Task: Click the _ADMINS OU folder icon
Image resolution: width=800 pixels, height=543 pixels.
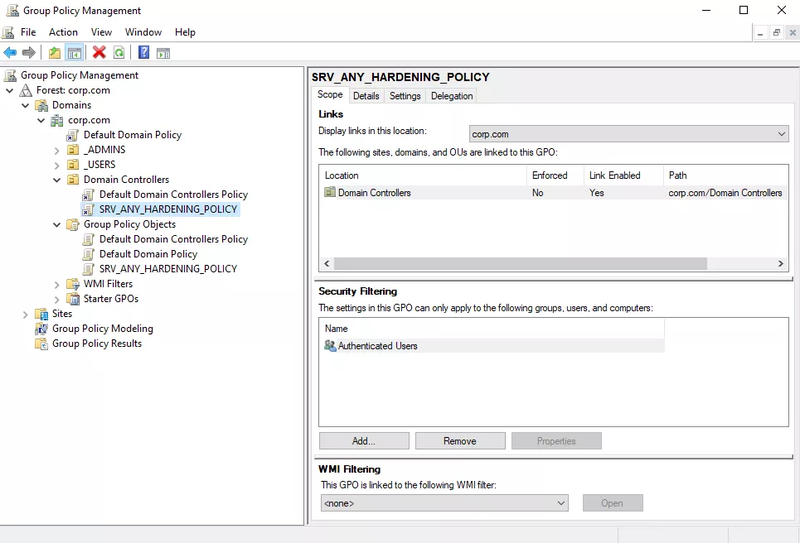Action: [73, 150]
